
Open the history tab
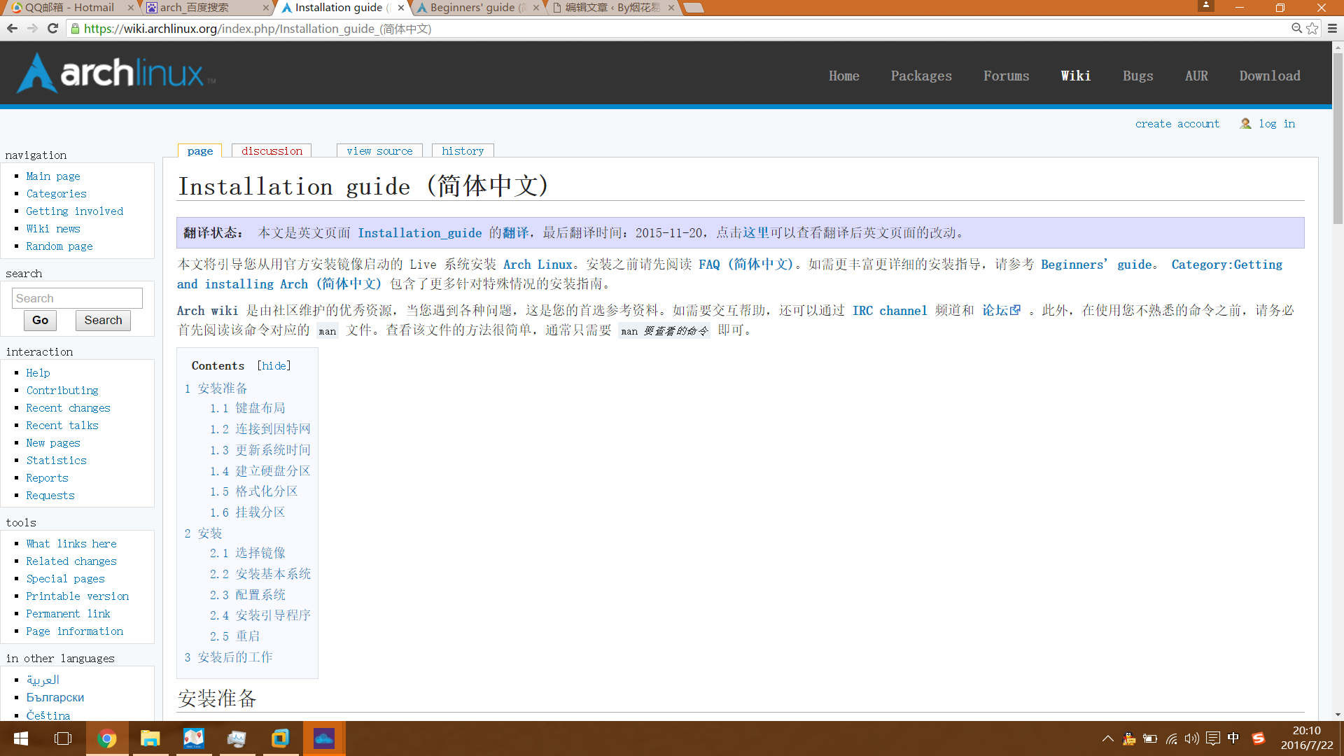463,151
